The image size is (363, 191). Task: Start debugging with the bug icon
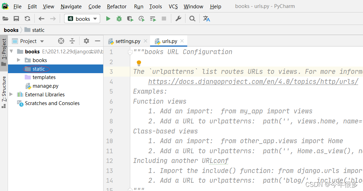pyautogui.click(x=119, y=19)
